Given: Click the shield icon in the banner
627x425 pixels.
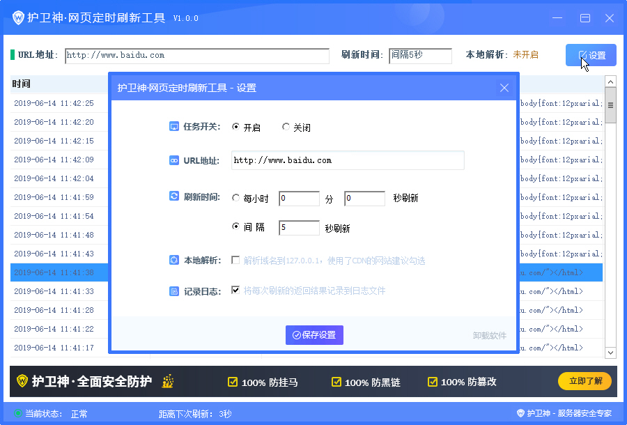Looking at the screenshot, I should pyautogui.click(x=22, y=381).
